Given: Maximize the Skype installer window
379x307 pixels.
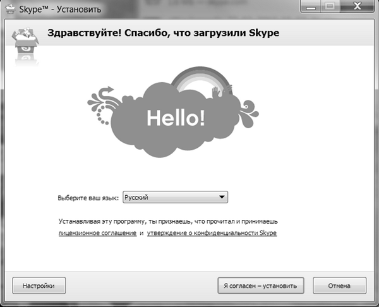Looking at the screenshot, I should click(x=330, y=6).
